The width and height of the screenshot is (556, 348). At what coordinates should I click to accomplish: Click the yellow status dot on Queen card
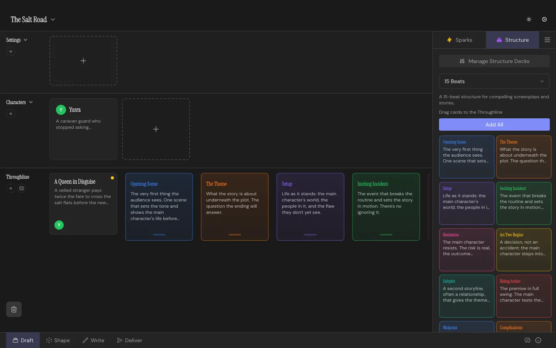tap(112, 178)
